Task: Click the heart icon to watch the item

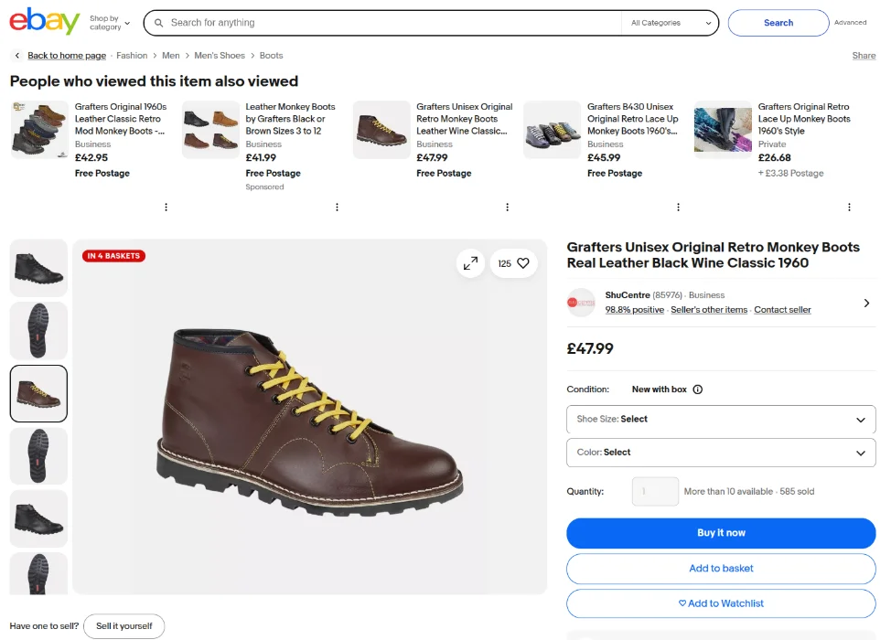Action: coord(522,262)
